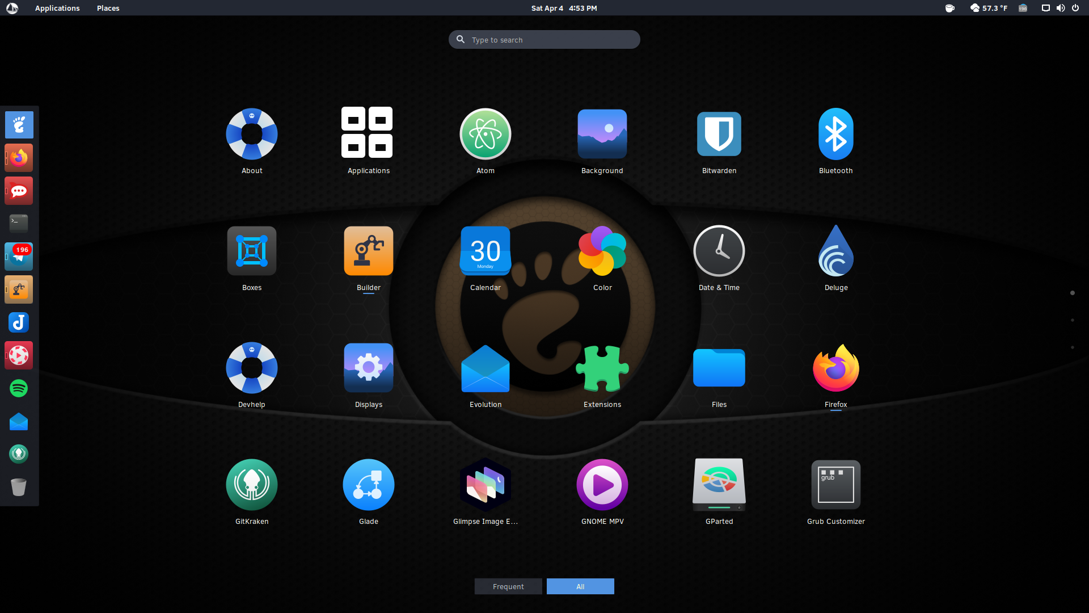The image size is (1089, 613).
Task: Open Spotify from the dock
Action: point(19,388)
